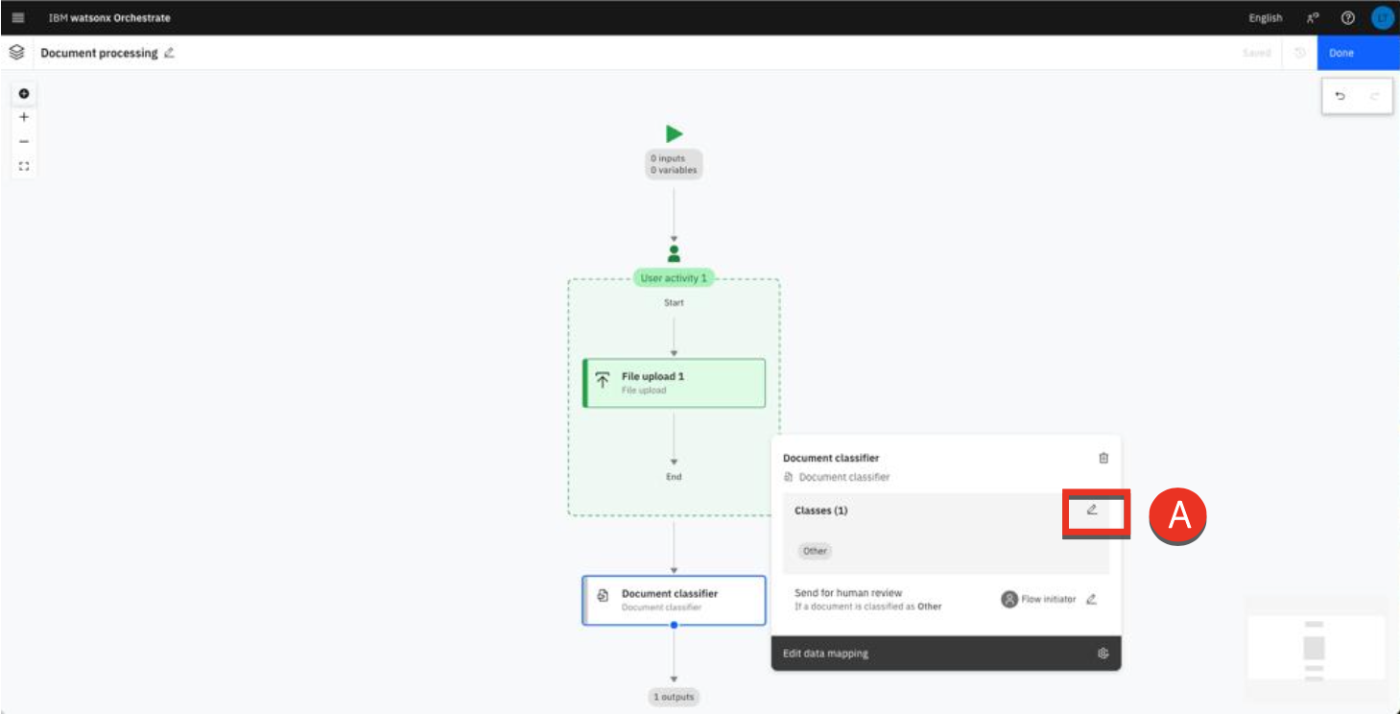Click the green play start node
This screenshot has height=714, width=1400.
click(x=674, y=134)
